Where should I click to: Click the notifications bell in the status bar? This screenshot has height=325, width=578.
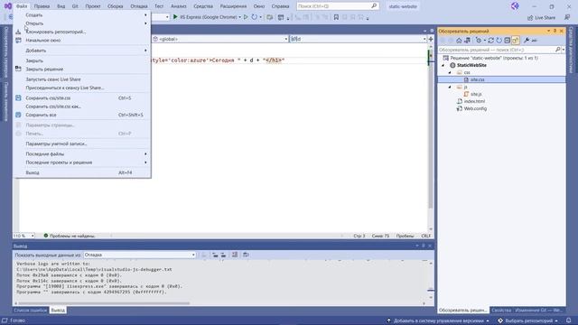click(x=569, y=320)
